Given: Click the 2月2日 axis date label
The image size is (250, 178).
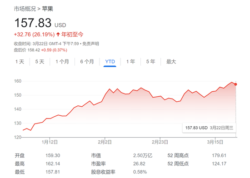Looking at the screenshot, I should 105,142.
